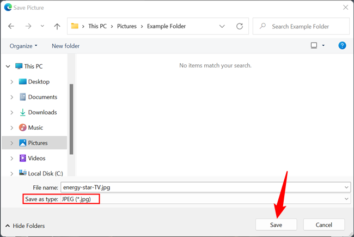Viewport: 354px width, 237px height.
Task: Open the Organize menu
Action: (23, 46)
